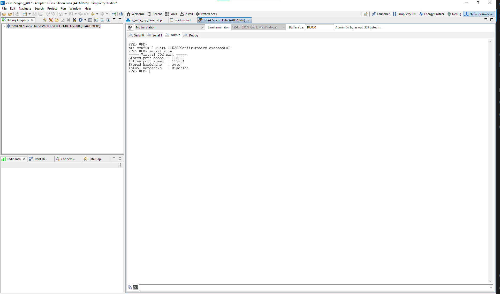Click the console vertical scrollbar down arrow
Viewport: 500px width, 294px height.
tap(490, 281)
